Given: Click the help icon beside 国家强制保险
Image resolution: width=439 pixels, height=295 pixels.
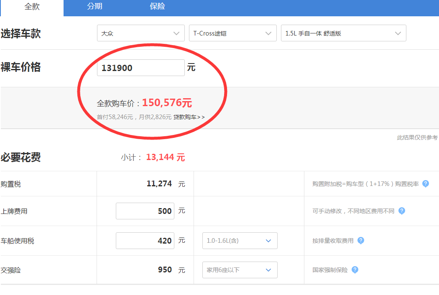Looking at the screenshot, I should coord(355,270).
